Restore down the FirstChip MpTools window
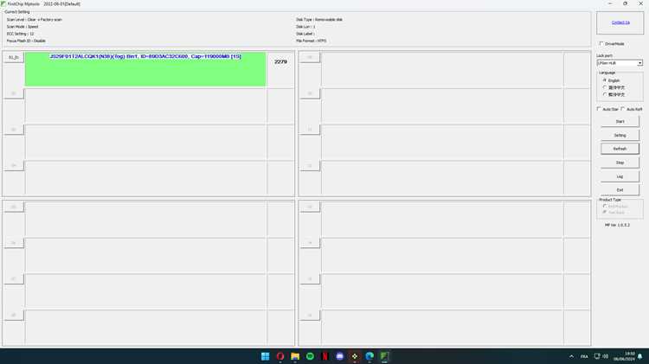 (625, 3)
